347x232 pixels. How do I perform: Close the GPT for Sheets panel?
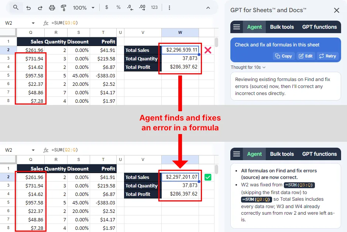pos(336,10)
